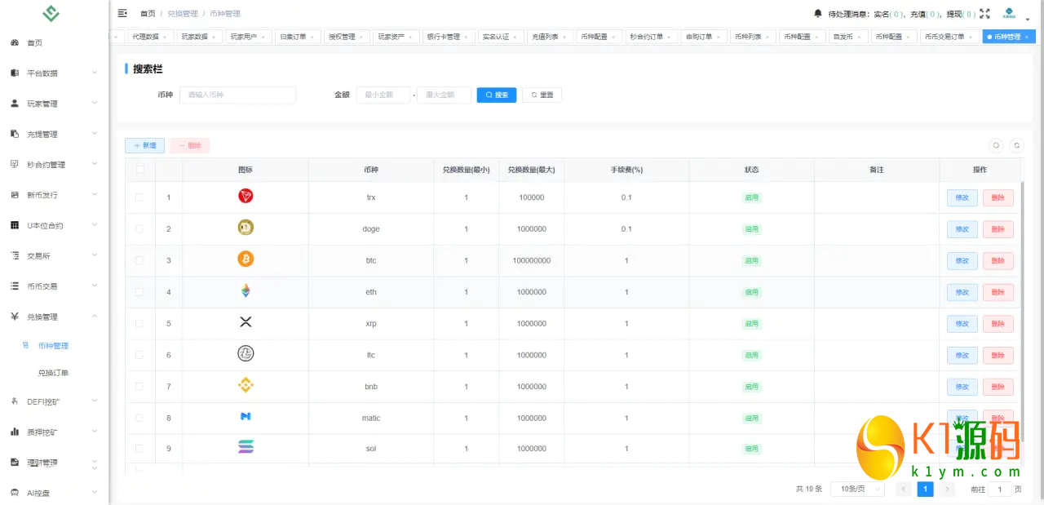Click the Bitcoin icon in the btc row

click(246, 259)
